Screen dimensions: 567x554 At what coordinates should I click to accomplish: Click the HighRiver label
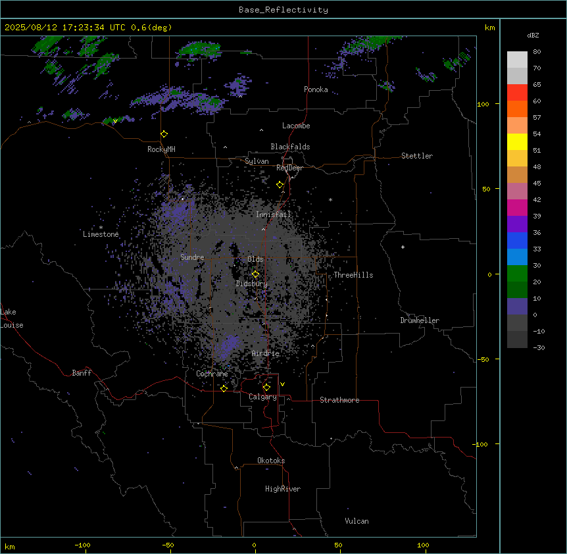(x=283, y=489)
